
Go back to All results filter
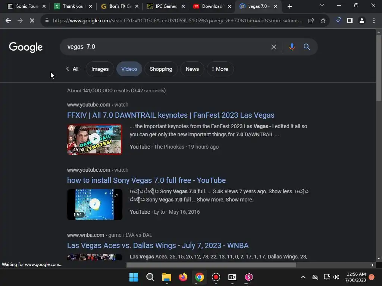click(x=72, y=69)
